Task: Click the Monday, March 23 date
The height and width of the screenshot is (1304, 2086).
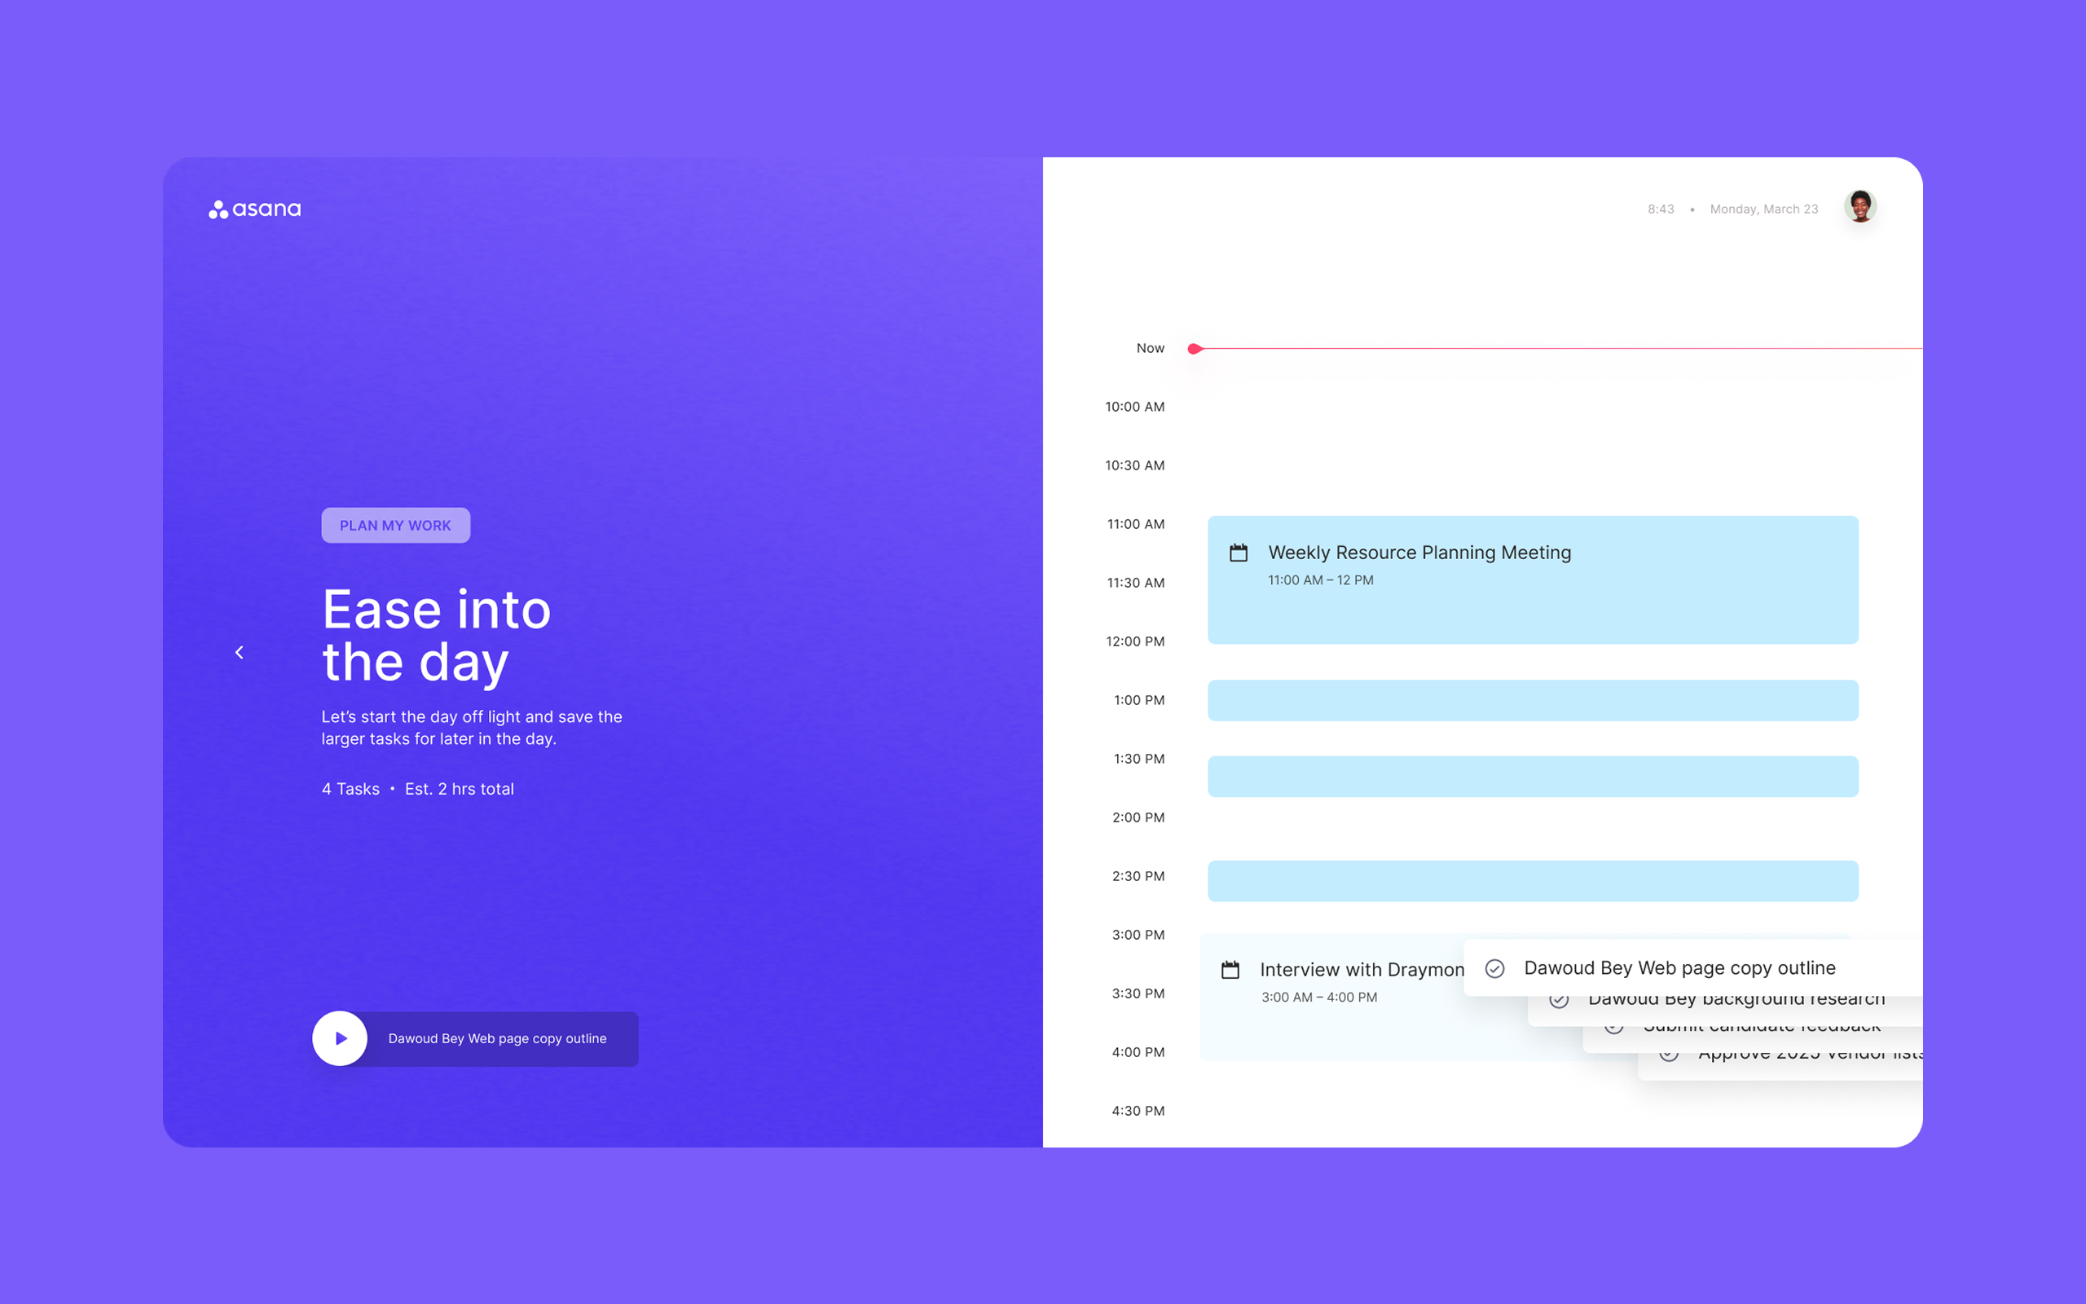Action: (x=1763, y=209)
